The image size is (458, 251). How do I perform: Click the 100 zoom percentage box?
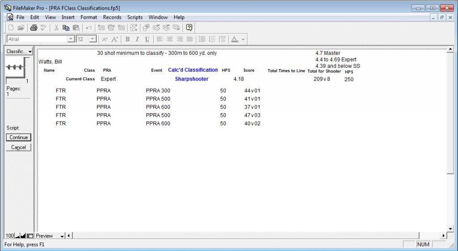[10, 236]
